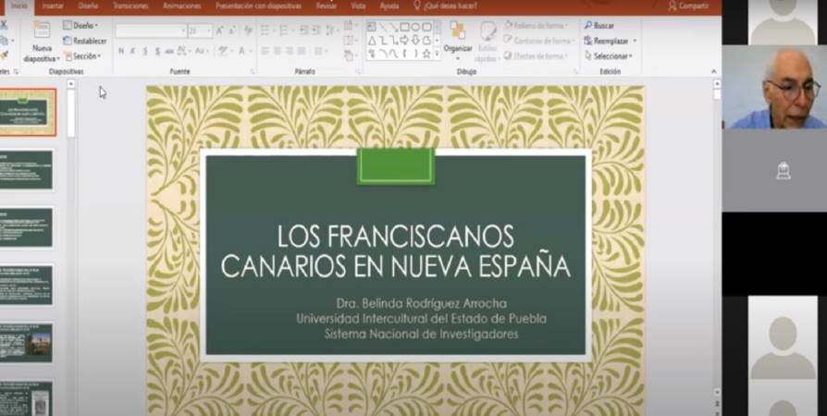Switch to the Diseño ribbon tab
Image resolution: width=827 pixels, height=416 pixels.
(88, 6)
